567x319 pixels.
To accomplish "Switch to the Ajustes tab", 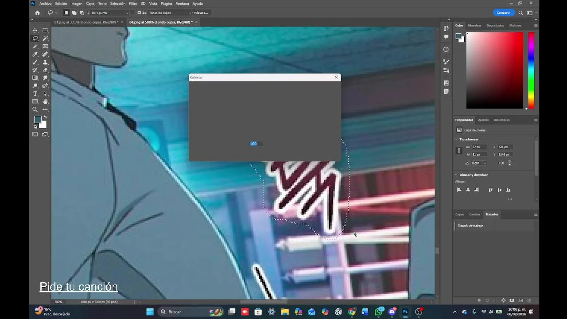I will (x=483, y=120).
